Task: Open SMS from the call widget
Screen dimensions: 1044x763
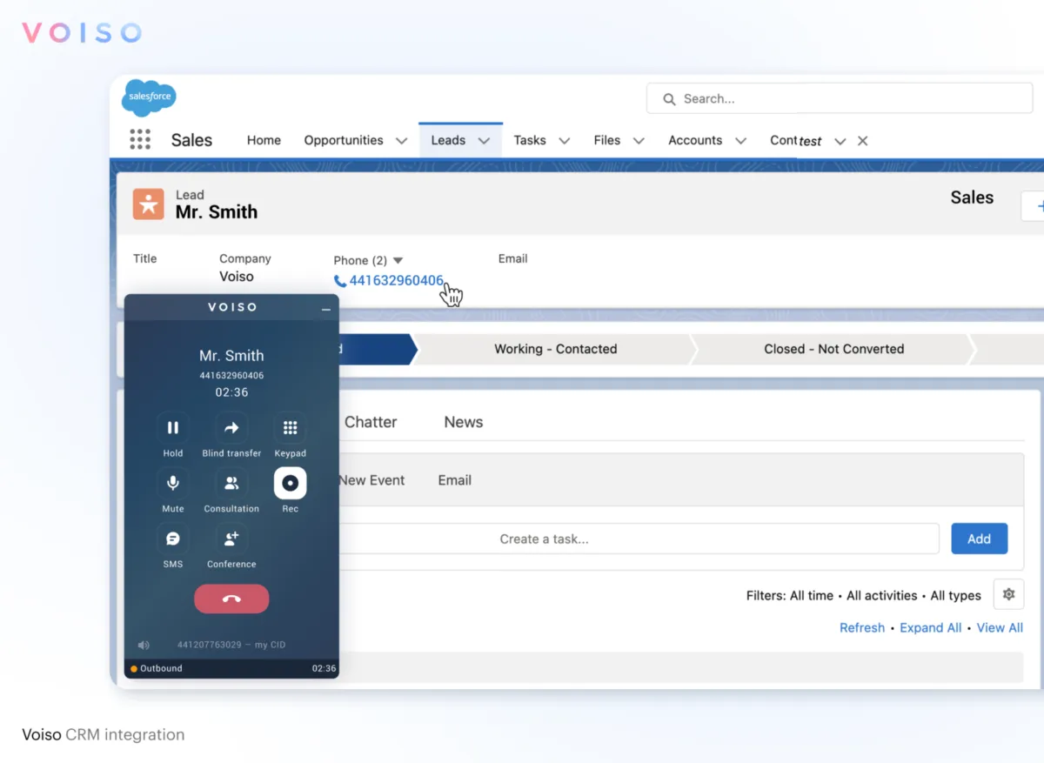Action: [x=172, y=539]
